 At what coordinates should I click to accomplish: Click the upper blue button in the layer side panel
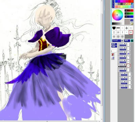[114, 44]
